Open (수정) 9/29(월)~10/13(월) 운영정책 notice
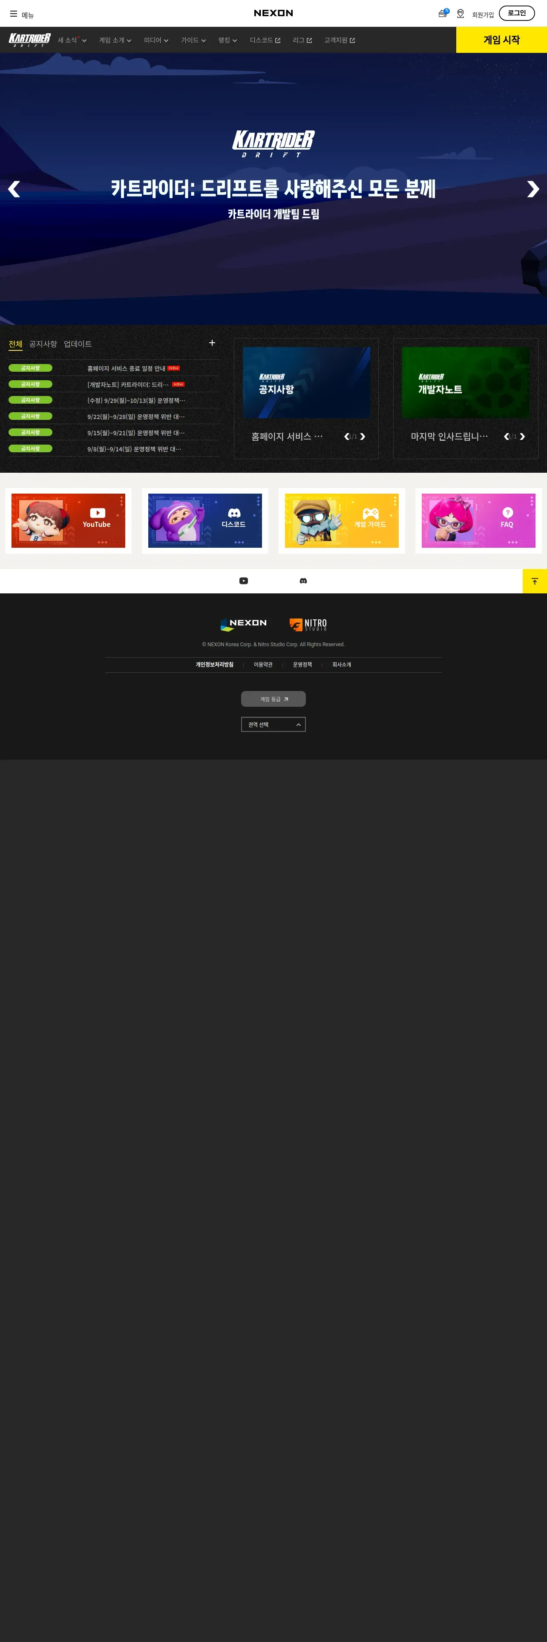 (x=136, y=400)
